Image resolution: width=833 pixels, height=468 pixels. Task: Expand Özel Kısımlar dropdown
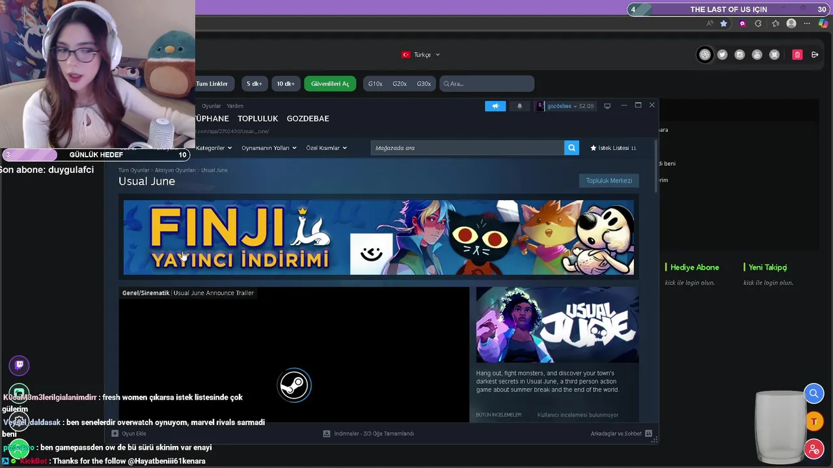click(327, 148)
